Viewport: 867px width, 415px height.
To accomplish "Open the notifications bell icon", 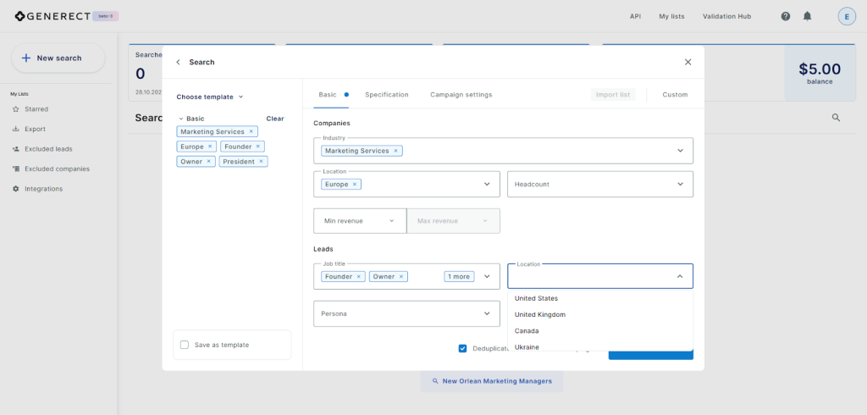I will (x=807, y=16).
